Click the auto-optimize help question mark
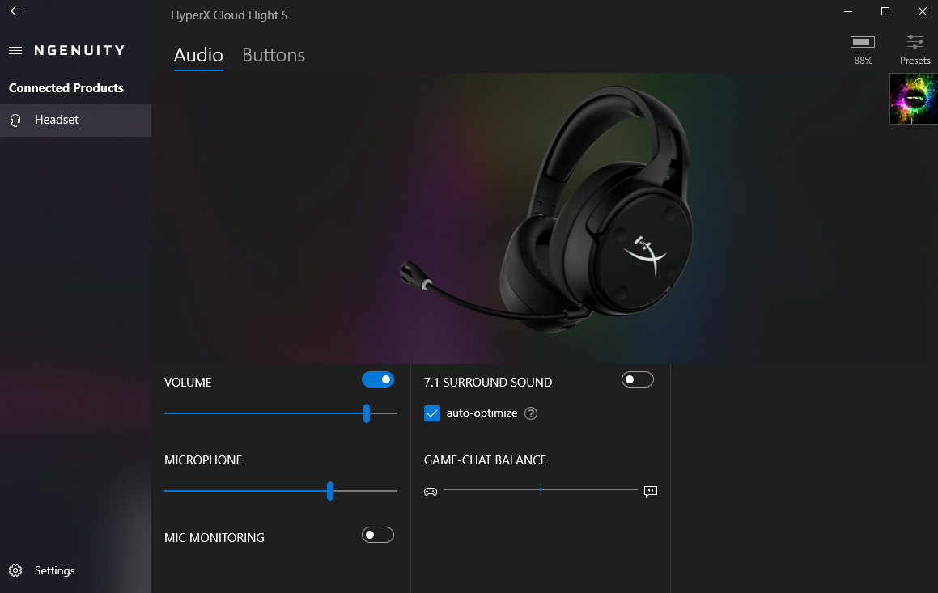The image size is (938, 593). (531, 413)
